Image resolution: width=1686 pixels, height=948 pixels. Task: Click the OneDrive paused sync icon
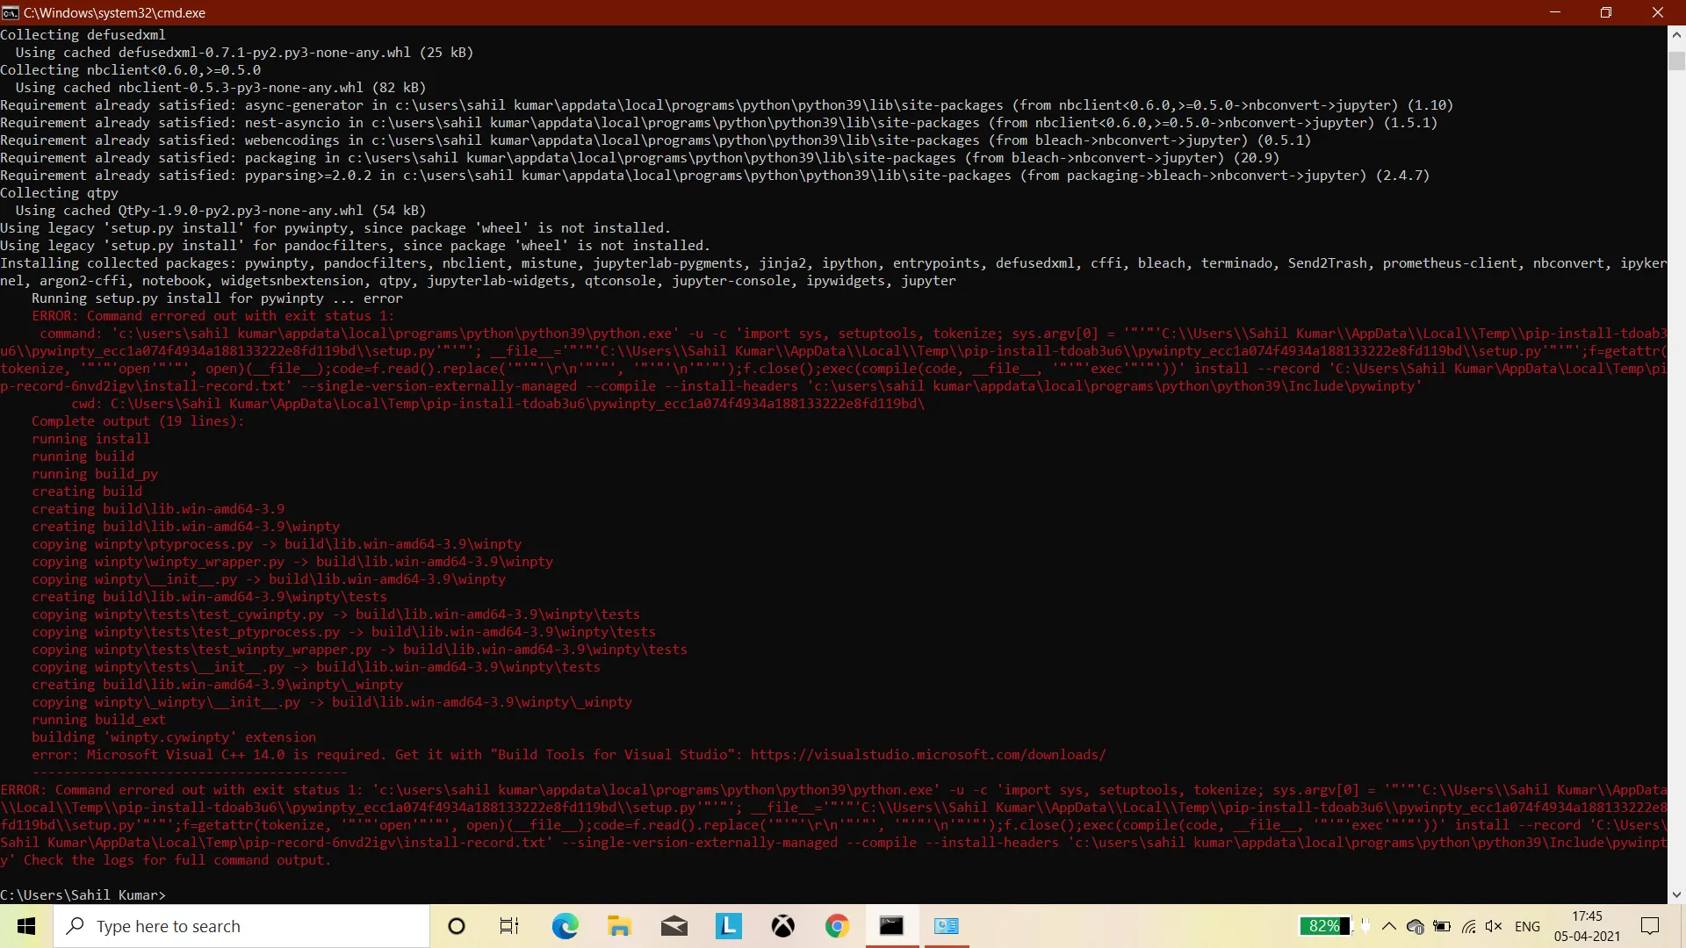tap(1415, 926)
